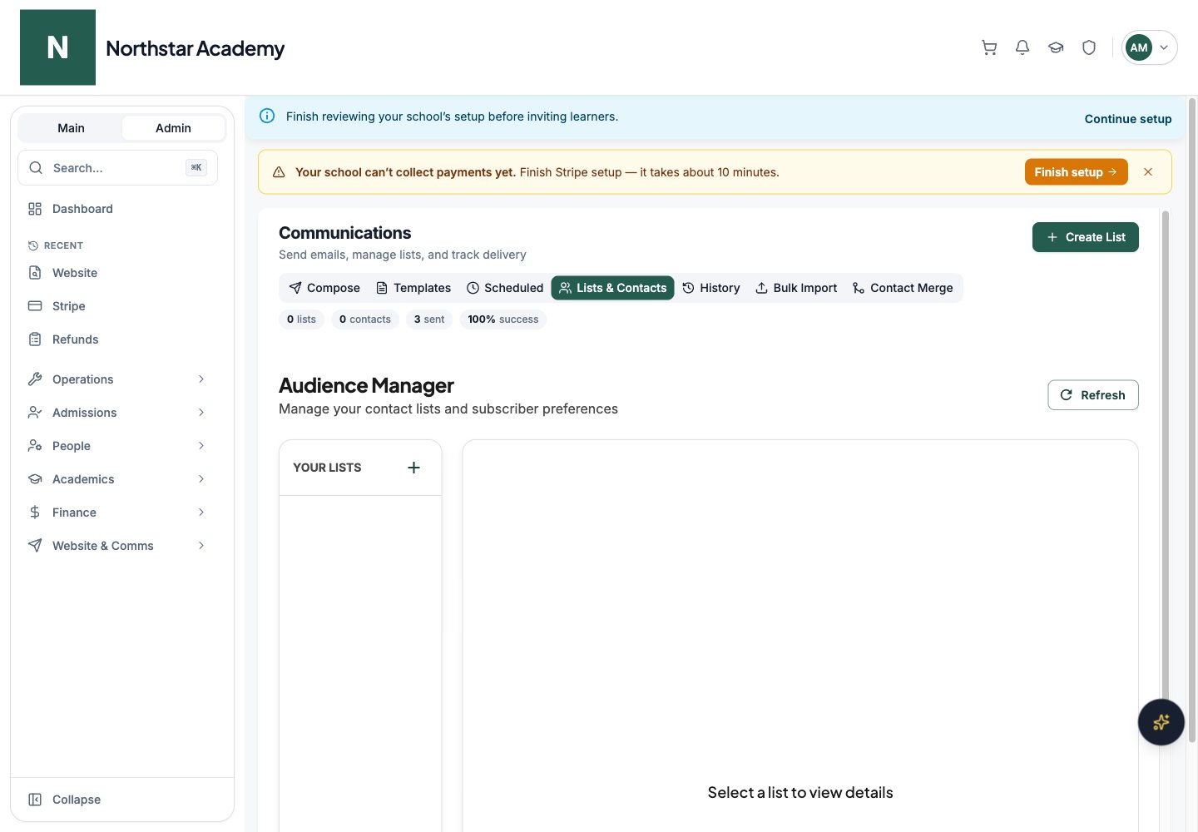Image resolution: width=1198 pixels, height=832 pixels.
Task: Expand the Finance section chevron
Action: point(201,513)
